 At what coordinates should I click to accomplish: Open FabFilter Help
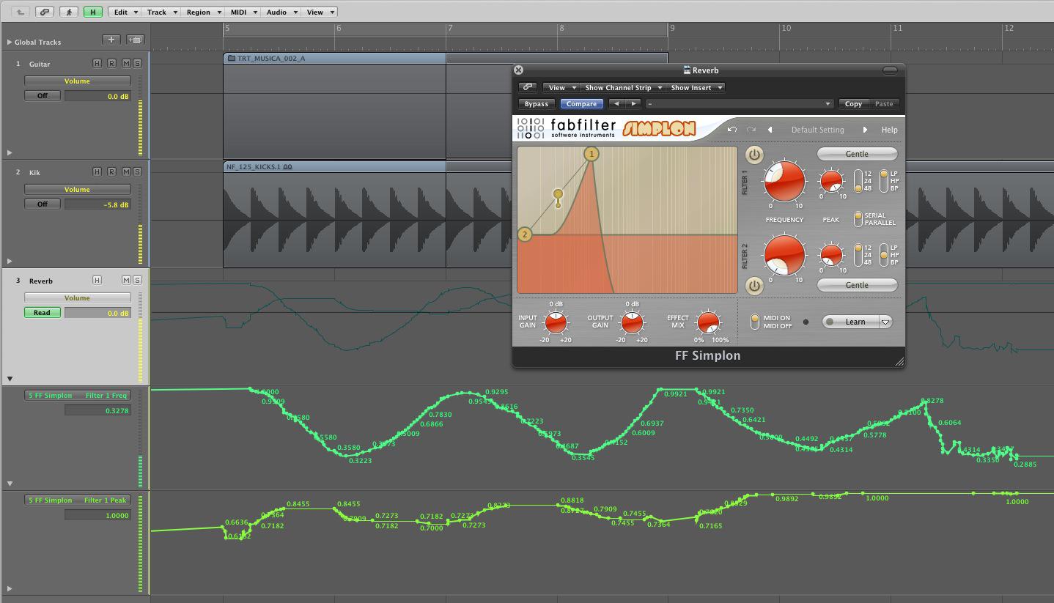[x=889, y=130]
